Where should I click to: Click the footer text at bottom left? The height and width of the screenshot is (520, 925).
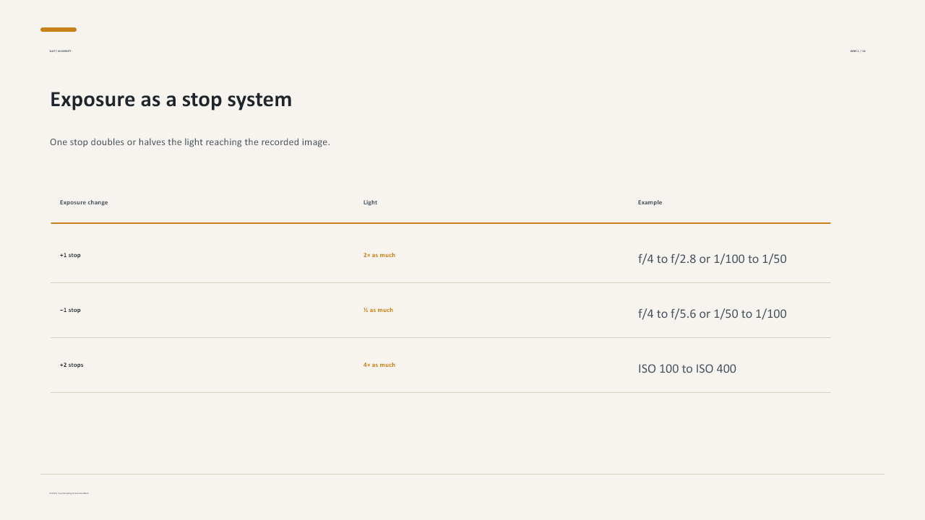(x=69, y=493)
